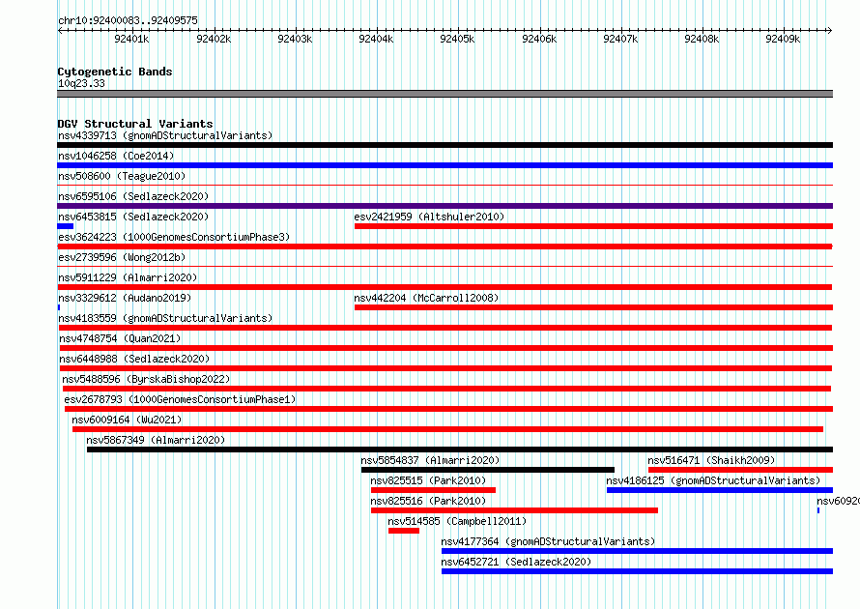The image size is (860, 609).
Task: Open nsv508600 (Teague2010) variant label
Action: (x=122, y=176)
